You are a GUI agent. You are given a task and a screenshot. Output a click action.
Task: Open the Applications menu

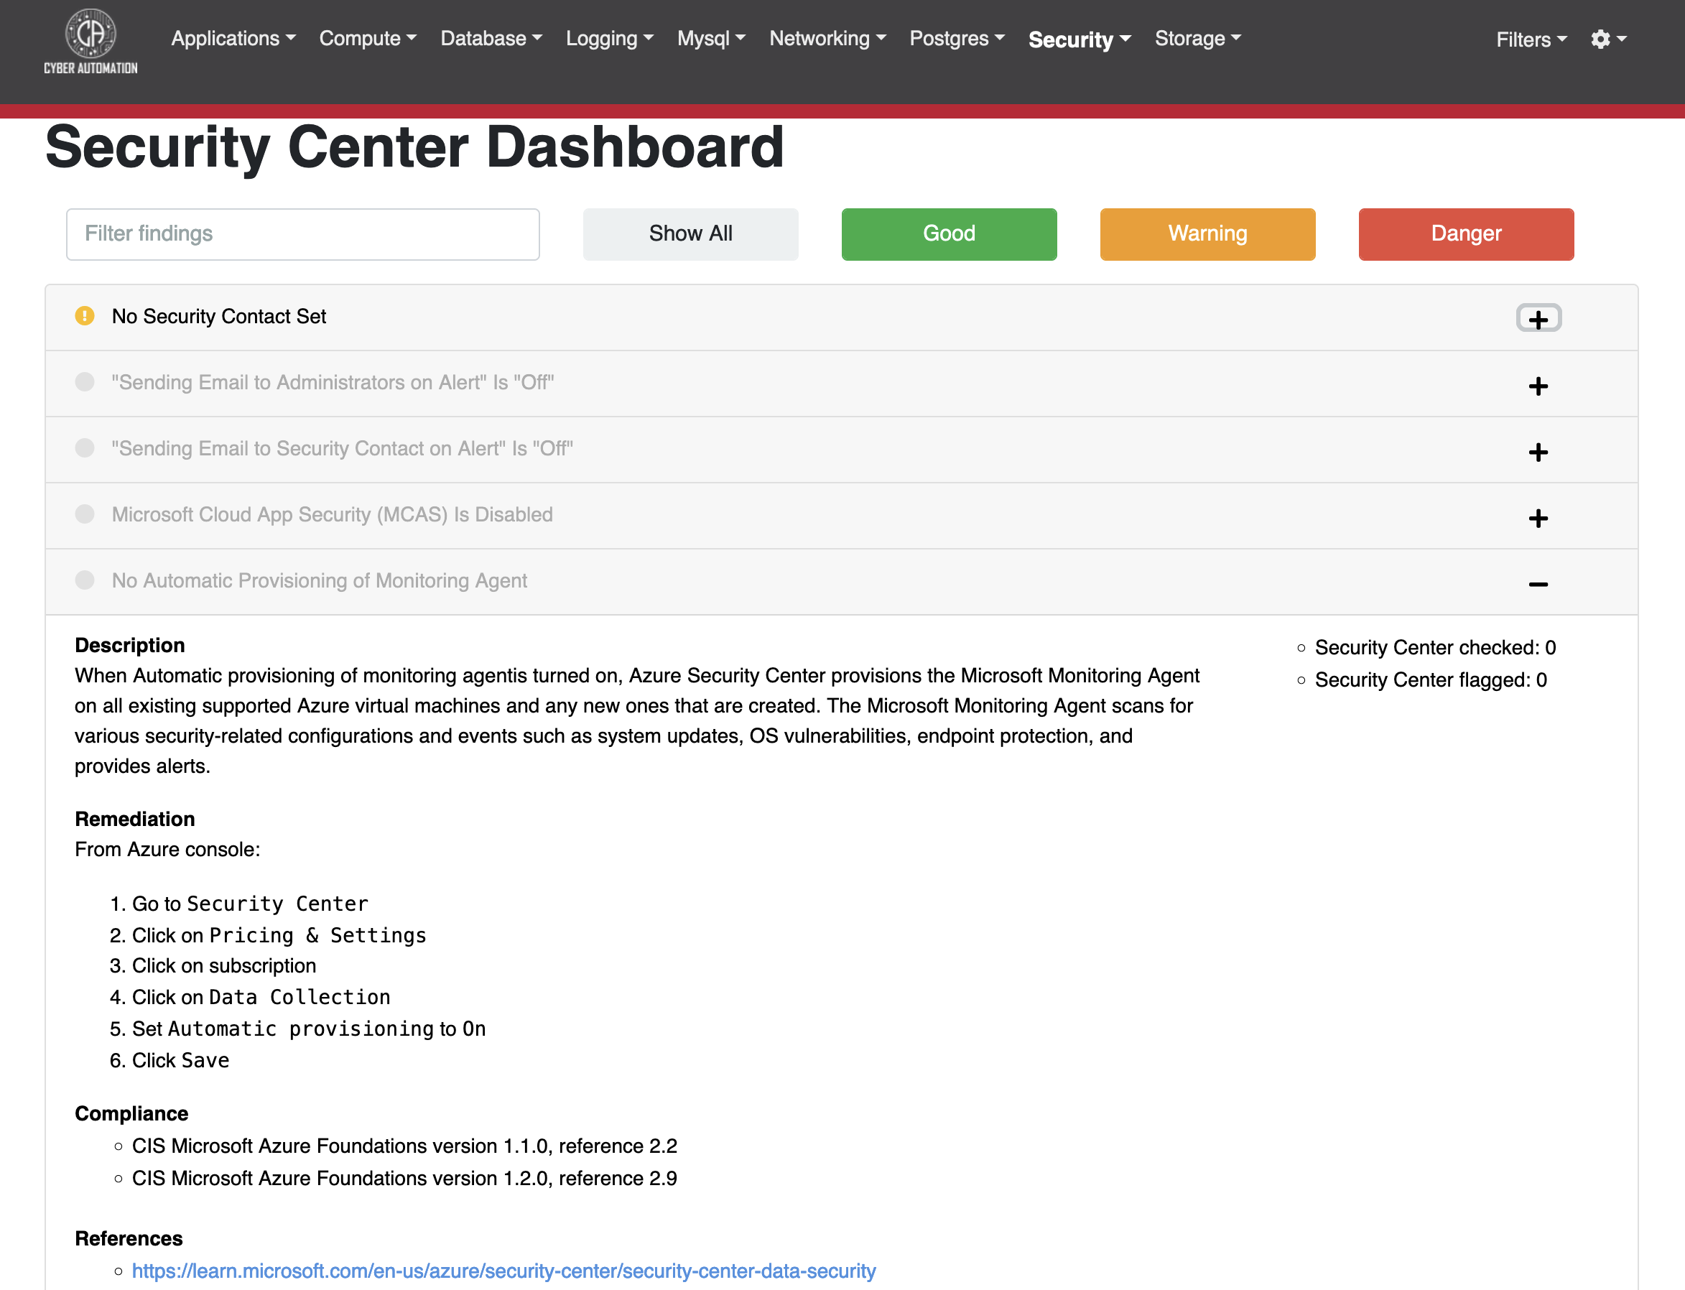click(x=233, y=38)
